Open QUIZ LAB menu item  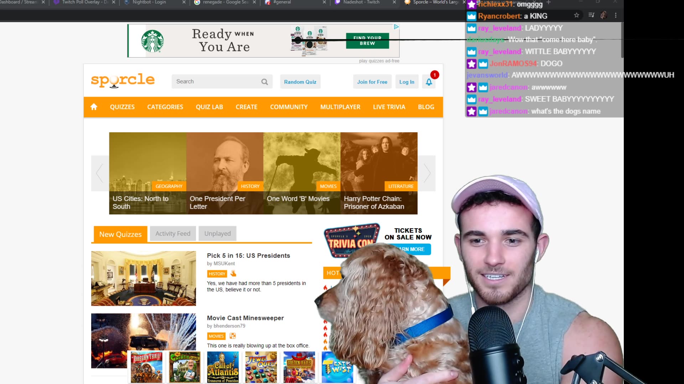pyautogui.click(x=209, y=107)
